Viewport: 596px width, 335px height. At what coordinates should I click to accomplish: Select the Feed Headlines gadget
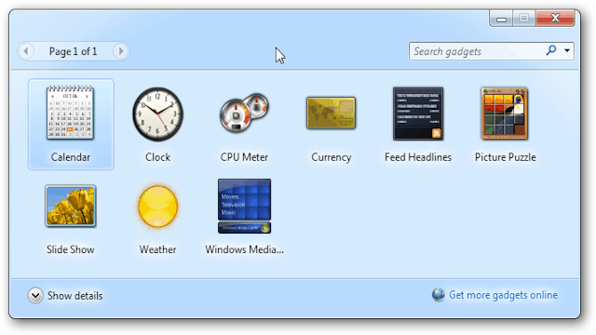pos(418,114)
